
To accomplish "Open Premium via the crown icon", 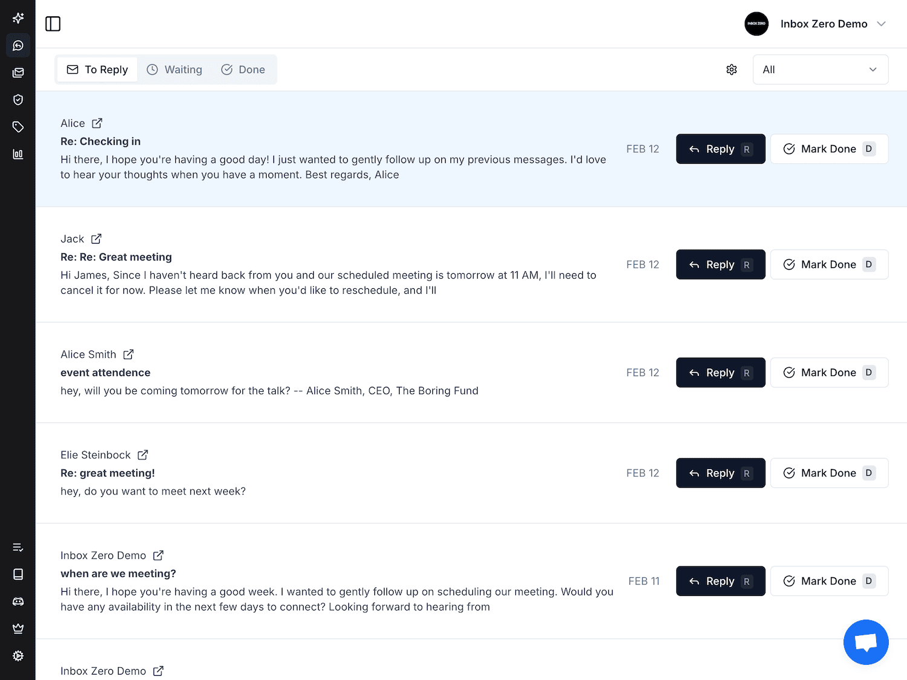I will [18, 629].
